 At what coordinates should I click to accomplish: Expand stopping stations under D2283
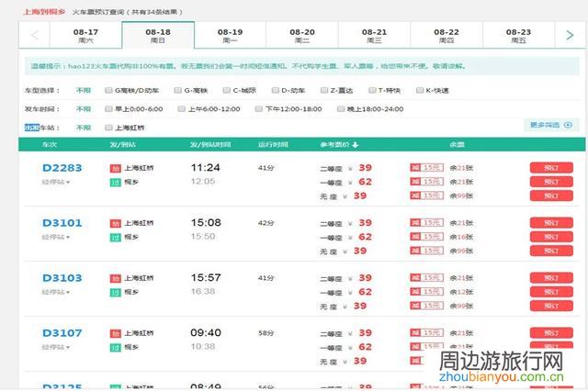56,182
